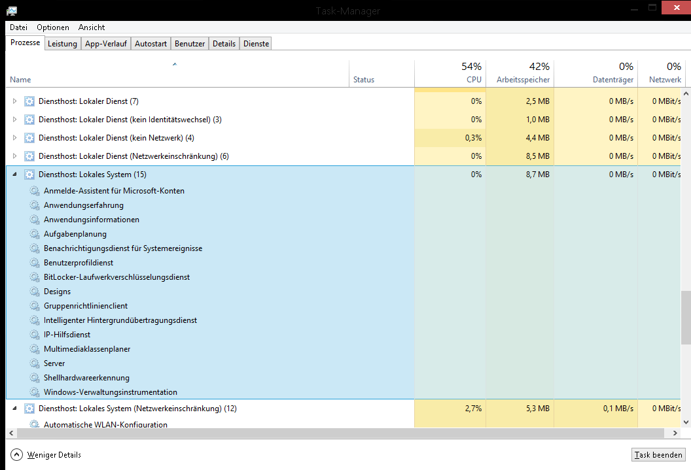Click service icon beside Benachrichtigungsdienst für Systemereignisse
The width and height of the screenshot is (691, 470).
tap(35, 248)
